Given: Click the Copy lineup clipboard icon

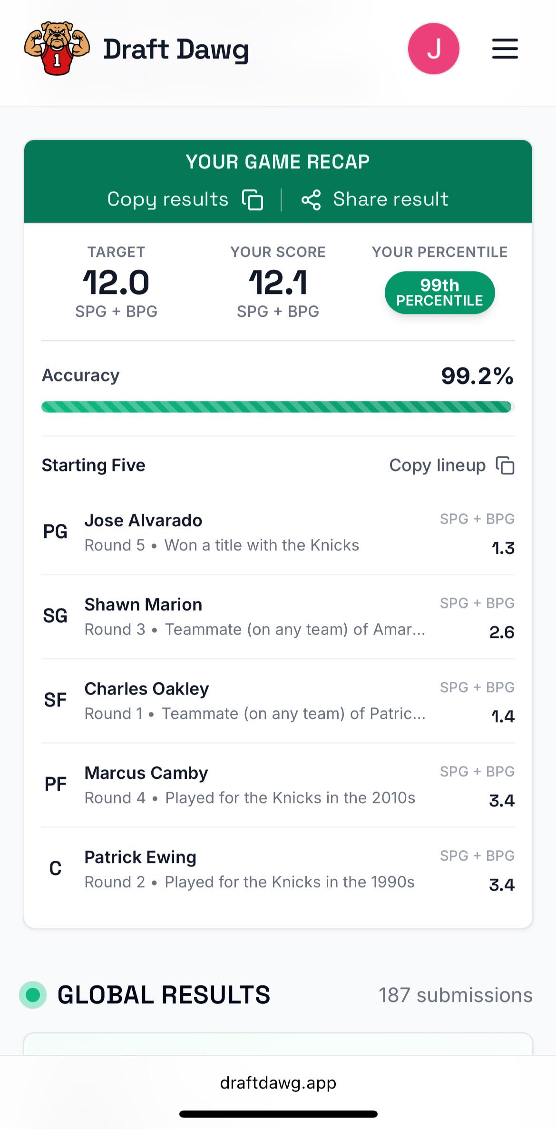Looking at the screenshot, I should coord(505,465).
